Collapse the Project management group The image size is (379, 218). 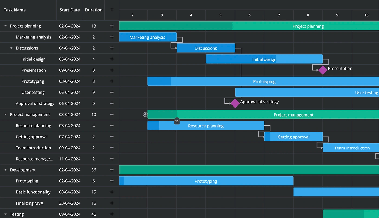tap(5, 115)
